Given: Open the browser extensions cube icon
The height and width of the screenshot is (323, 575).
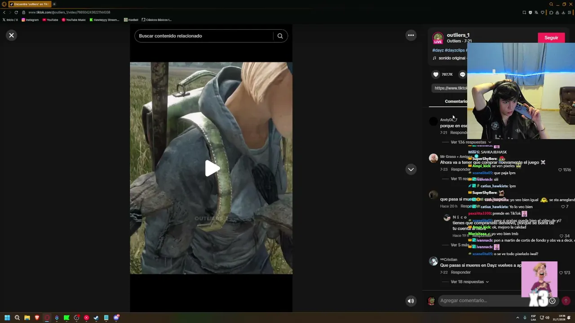Looking at the screenshot, I should (551, 13).
